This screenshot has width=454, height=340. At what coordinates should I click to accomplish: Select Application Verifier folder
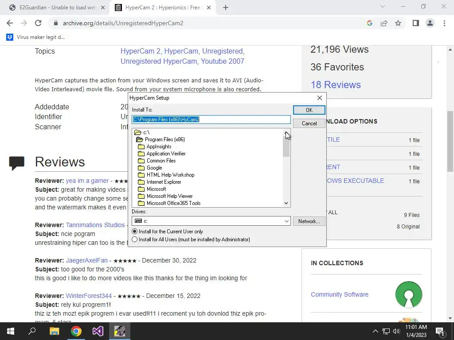pyautogui.click(x=161, y=154)
